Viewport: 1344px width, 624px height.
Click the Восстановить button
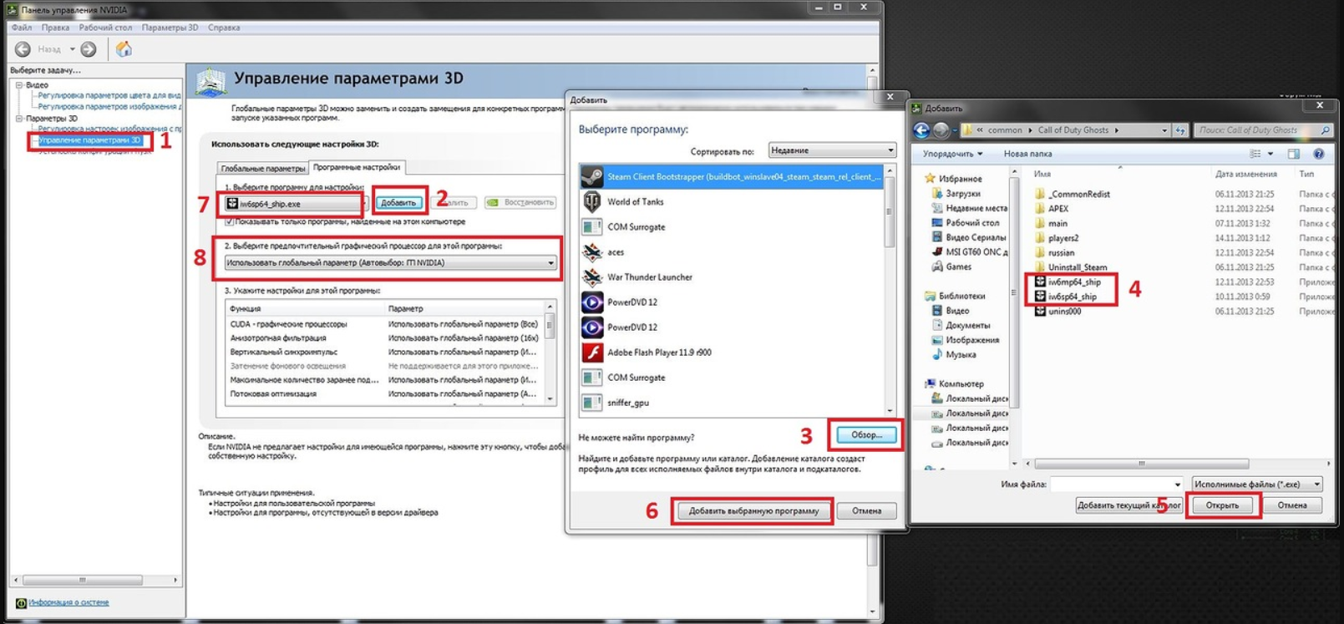click(520, 202)
